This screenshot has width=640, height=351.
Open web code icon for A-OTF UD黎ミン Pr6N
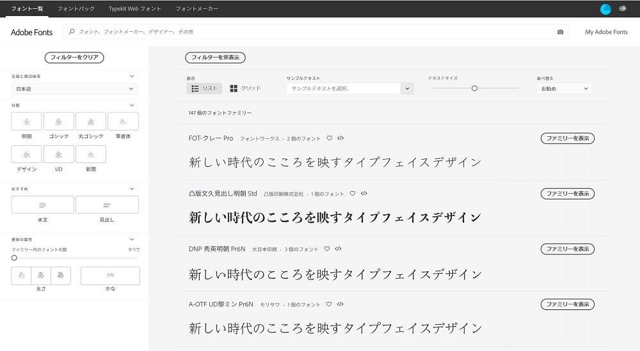click(x=340, y=304)
